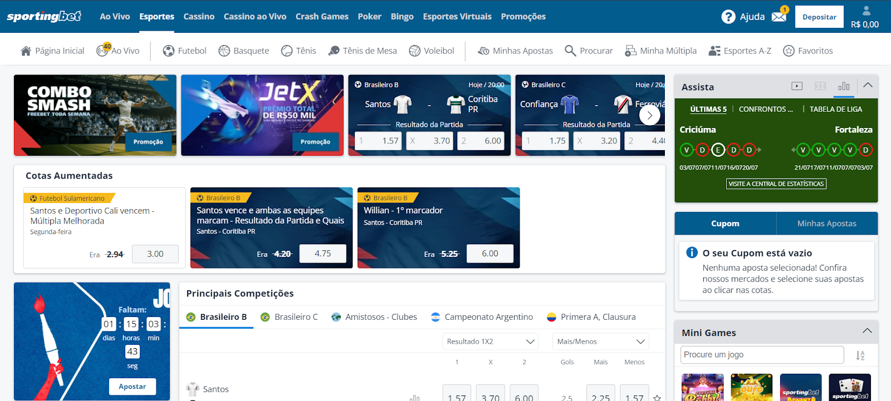Screen dimensions: 891x401
Task: Switch Assista panel to video stream icon
Action: [797, 86]
